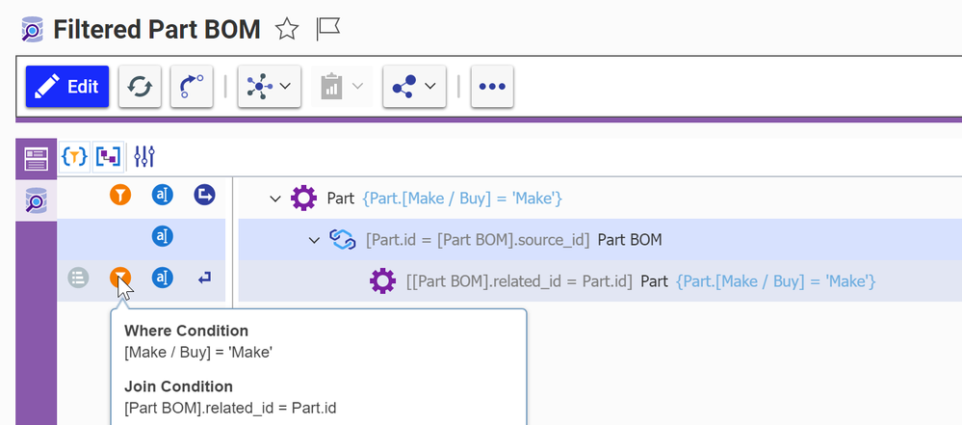Click the blue text property icon in Part BOM row
The width and height of the screenshot is (962, 425).
tap(163, 237)
